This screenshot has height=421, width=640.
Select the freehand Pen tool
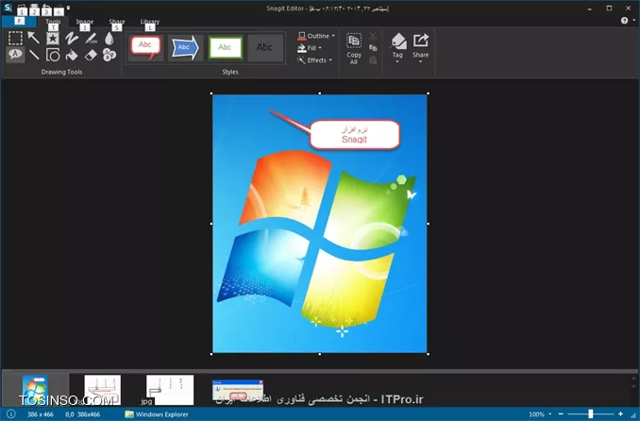click(x=72, y=38)
